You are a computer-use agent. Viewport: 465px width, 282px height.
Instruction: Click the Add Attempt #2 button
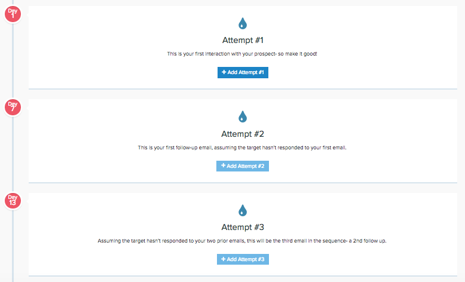pos(243,166)
